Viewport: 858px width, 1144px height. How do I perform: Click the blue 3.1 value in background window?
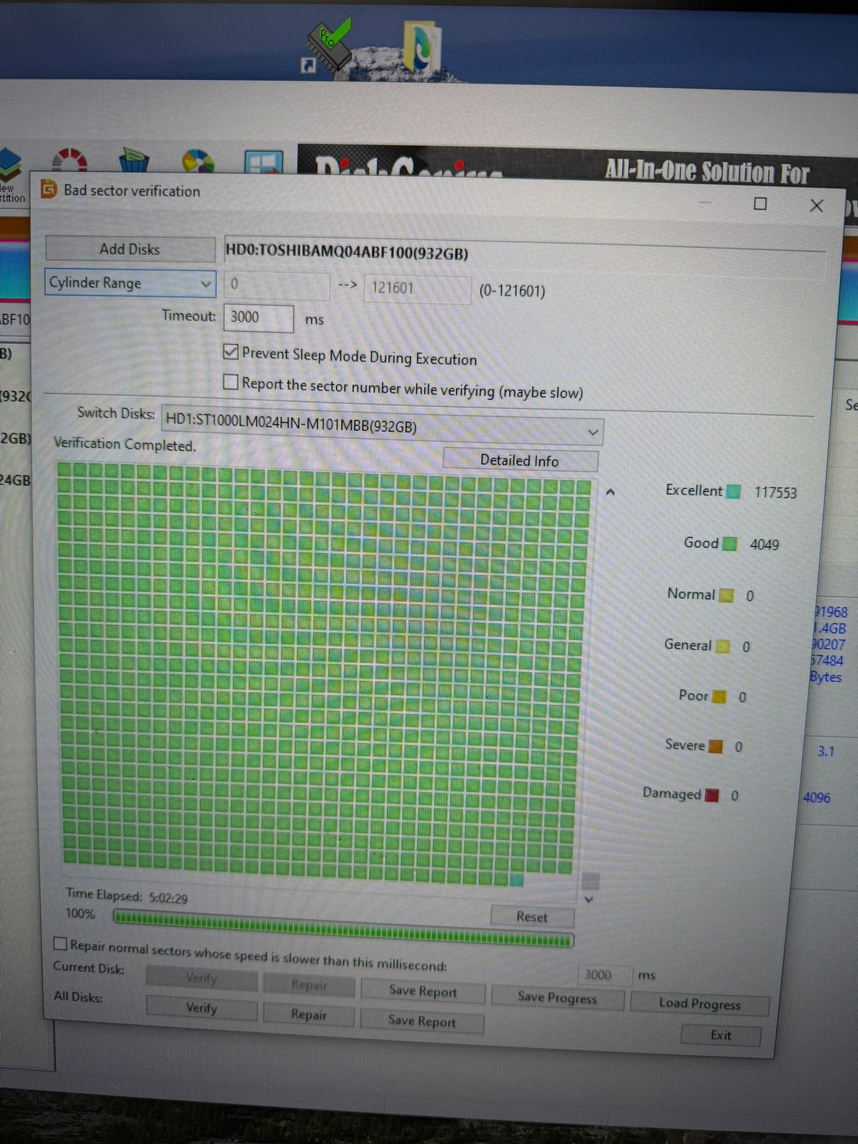(x=826, y=751)
